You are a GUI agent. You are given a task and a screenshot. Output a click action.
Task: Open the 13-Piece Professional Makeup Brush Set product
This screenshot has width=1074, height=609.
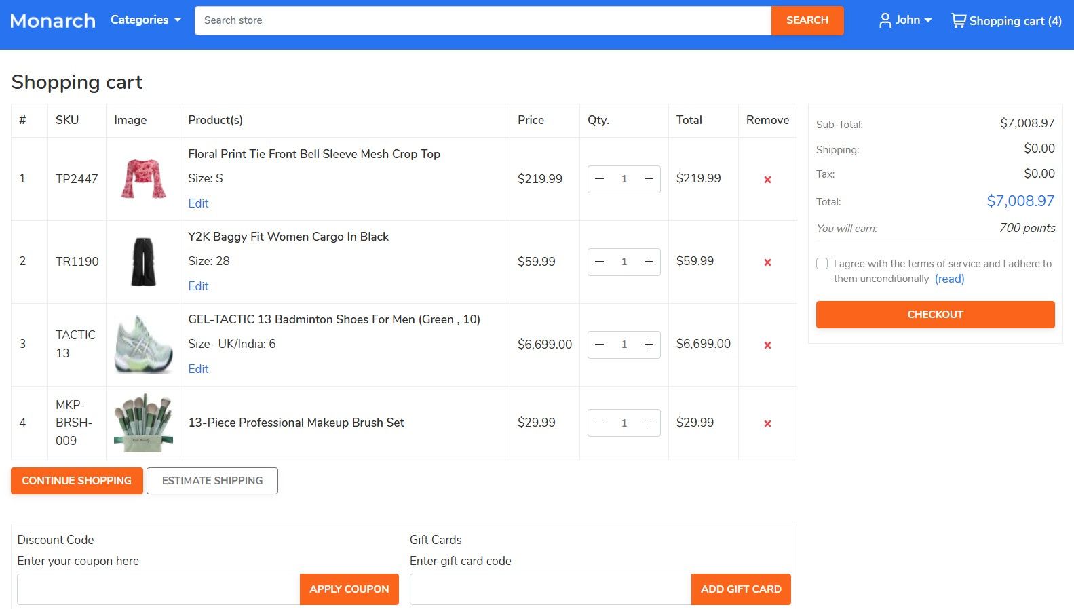click(296, 423)
